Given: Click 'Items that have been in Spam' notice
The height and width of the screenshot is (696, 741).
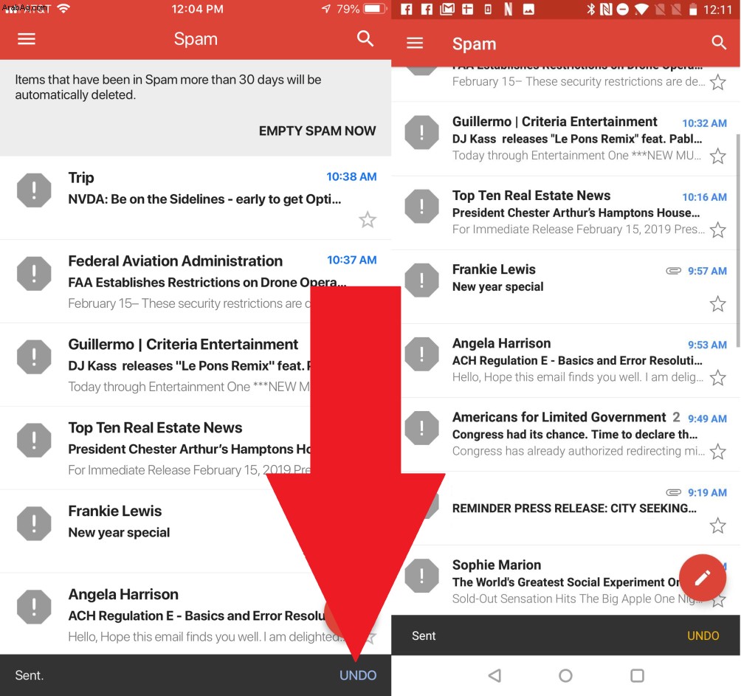Looking at the screenshot, I should 168,87.
